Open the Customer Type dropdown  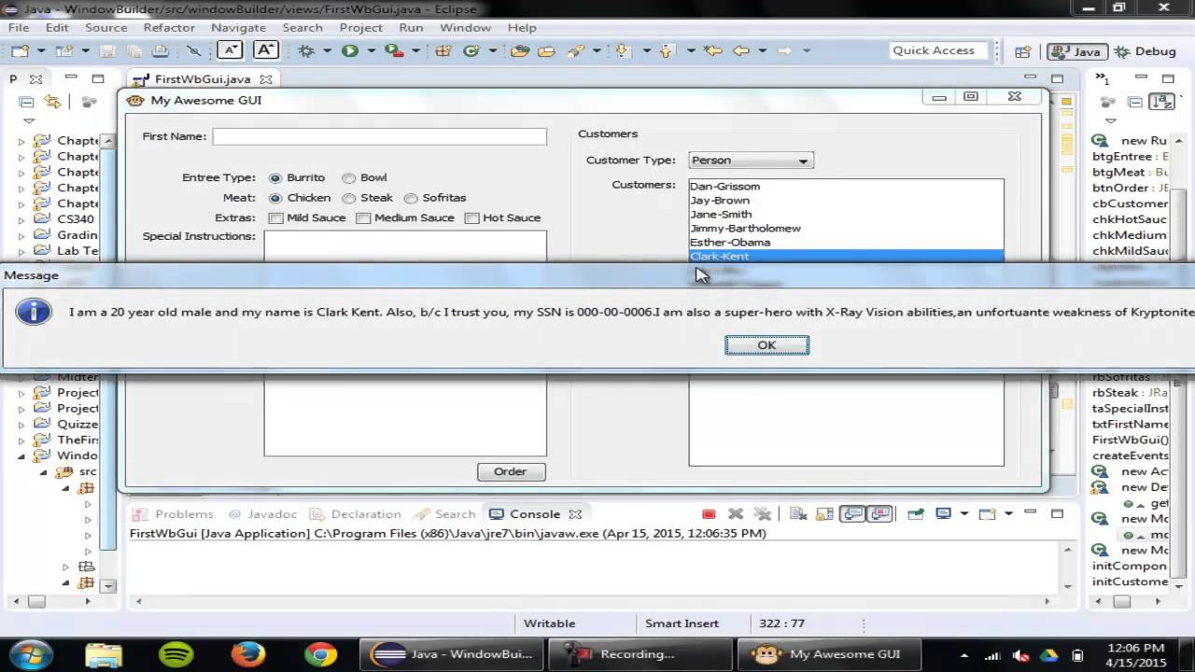pyautogui.click(x=751, y=161)
